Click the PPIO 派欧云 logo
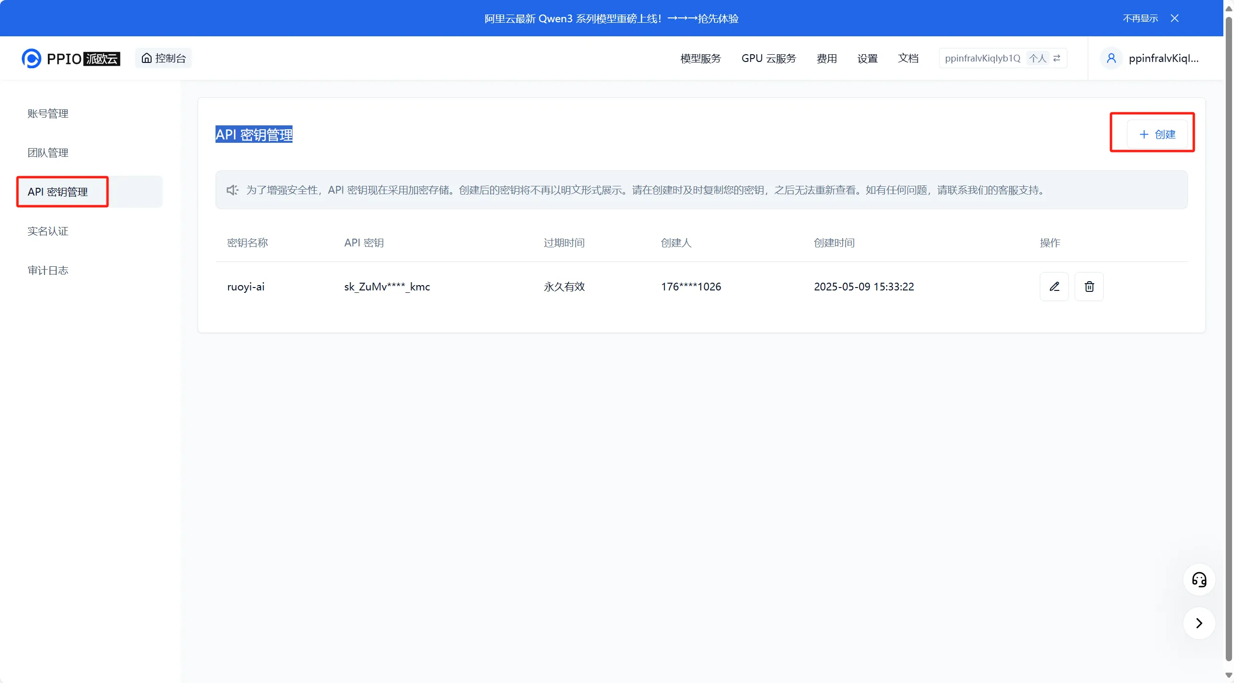The width and height of the screenshot is (1234, 683). tap(71, 59)
